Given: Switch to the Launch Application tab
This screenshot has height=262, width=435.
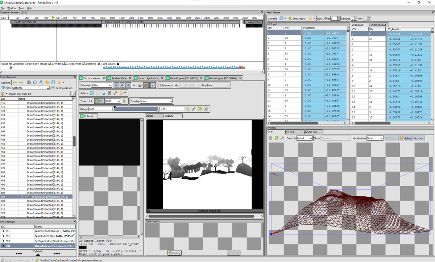Looking at the screenshot, I should [148, 78].
